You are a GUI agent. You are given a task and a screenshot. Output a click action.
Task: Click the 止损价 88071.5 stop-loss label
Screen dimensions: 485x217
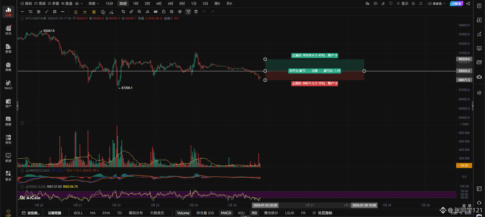coord(314,83)
